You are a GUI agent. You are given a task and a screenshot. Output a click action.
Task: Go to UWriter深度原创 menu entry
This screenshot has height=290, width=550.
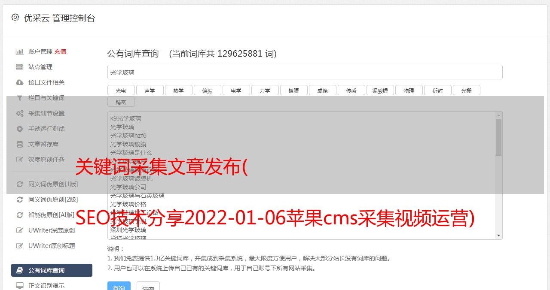pyautogui.click(x=52, y=230)
